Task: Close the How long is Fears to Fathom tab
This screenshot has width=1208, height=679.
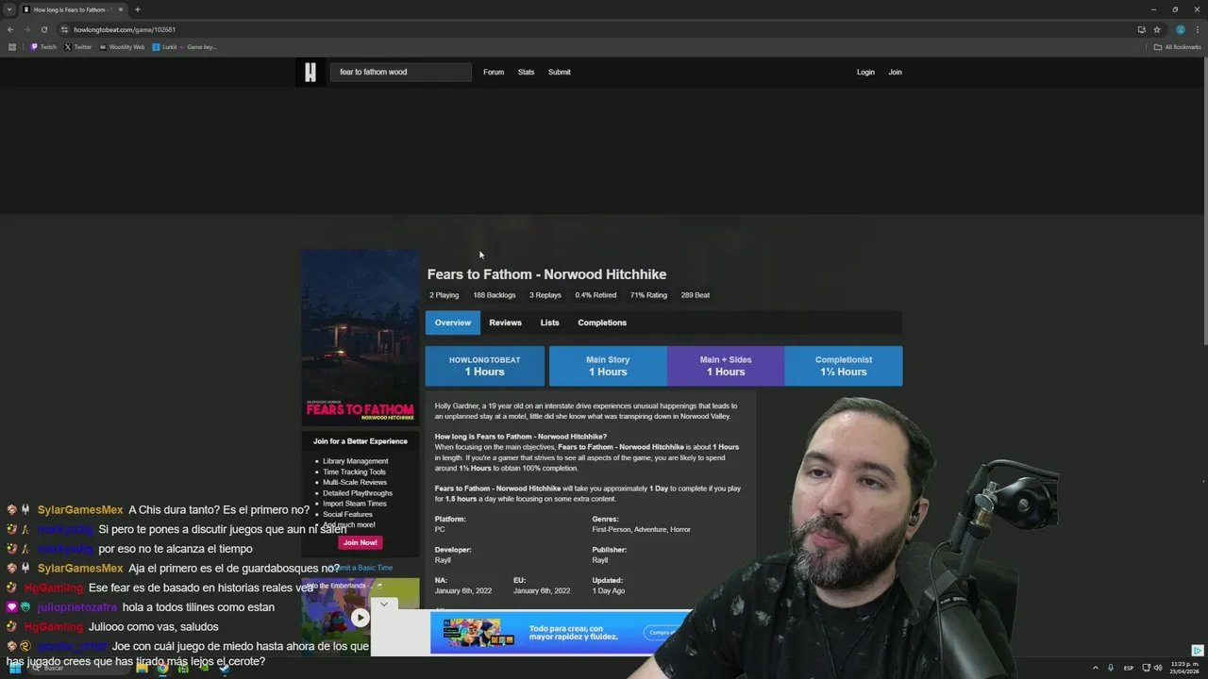Action: tap(120, 9)
